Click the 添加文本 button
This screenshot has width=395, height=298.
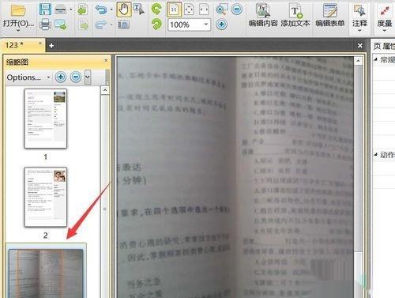(295, 17)
